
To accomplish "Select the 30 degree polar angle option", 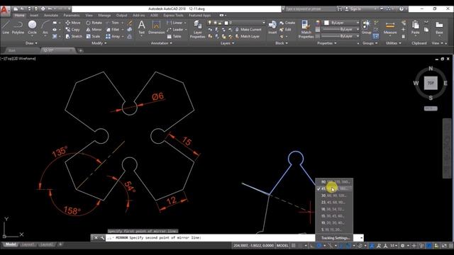I will (x=334, y=195).
